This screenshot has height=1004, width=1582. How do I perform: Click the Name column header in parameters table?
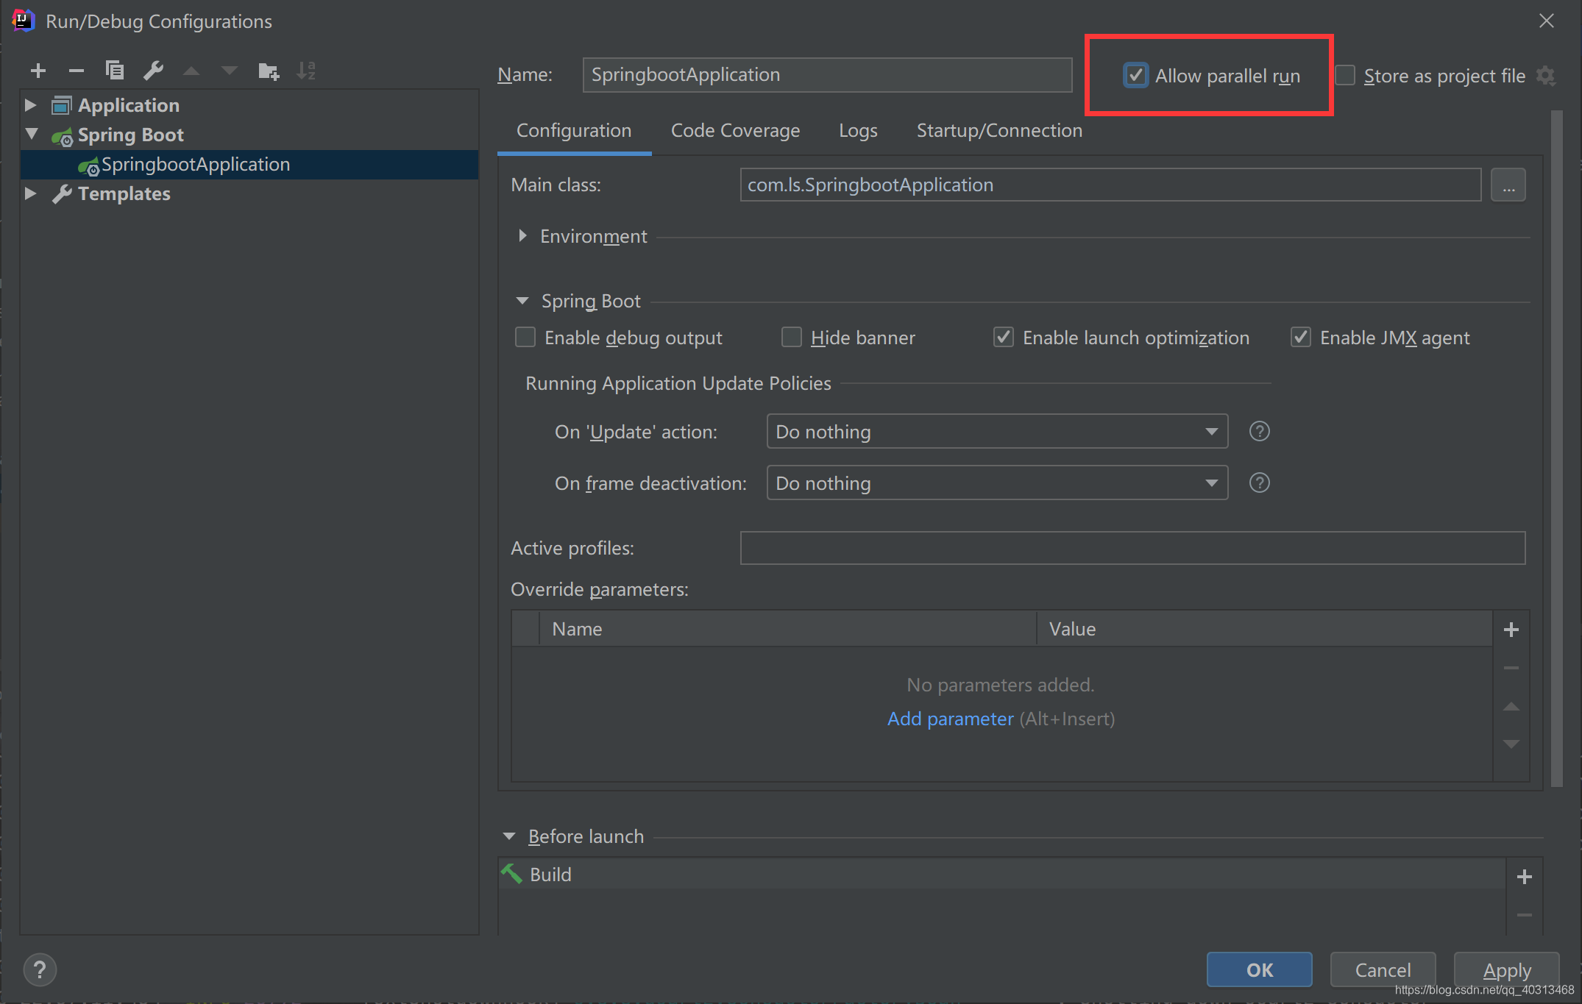[x=787, y=629]
